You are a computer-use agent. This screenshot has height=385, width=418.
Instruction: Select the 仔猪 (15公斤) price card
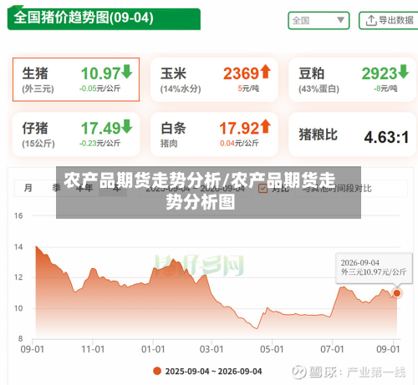(76, 134)
